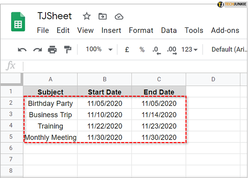Open the Google Sheets home icon
Screen dimensions: 249x178
(18, 22)
